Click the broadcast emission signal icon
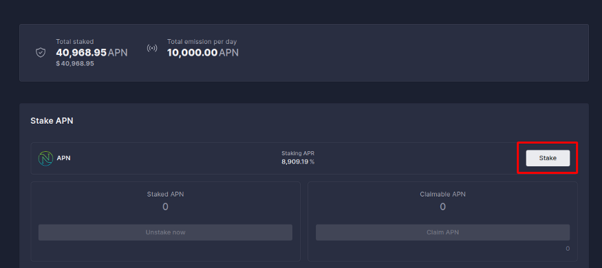Image resolution: width=602 pixels, height=268 pixels. (152, 48)
